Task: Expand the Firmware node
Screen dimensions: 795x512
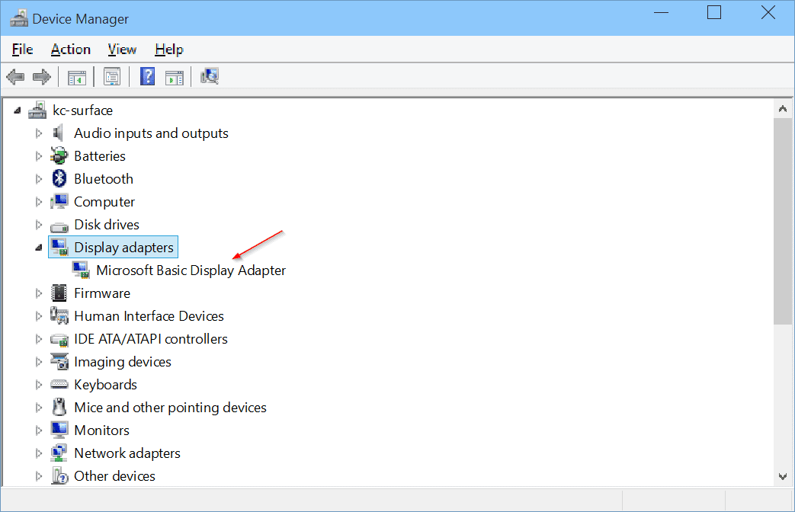Action: point(39,293)
